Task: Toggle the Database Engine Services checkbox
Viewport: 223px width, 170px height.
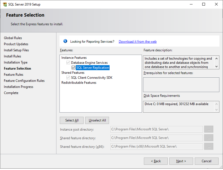Action: tap(68, 63)
